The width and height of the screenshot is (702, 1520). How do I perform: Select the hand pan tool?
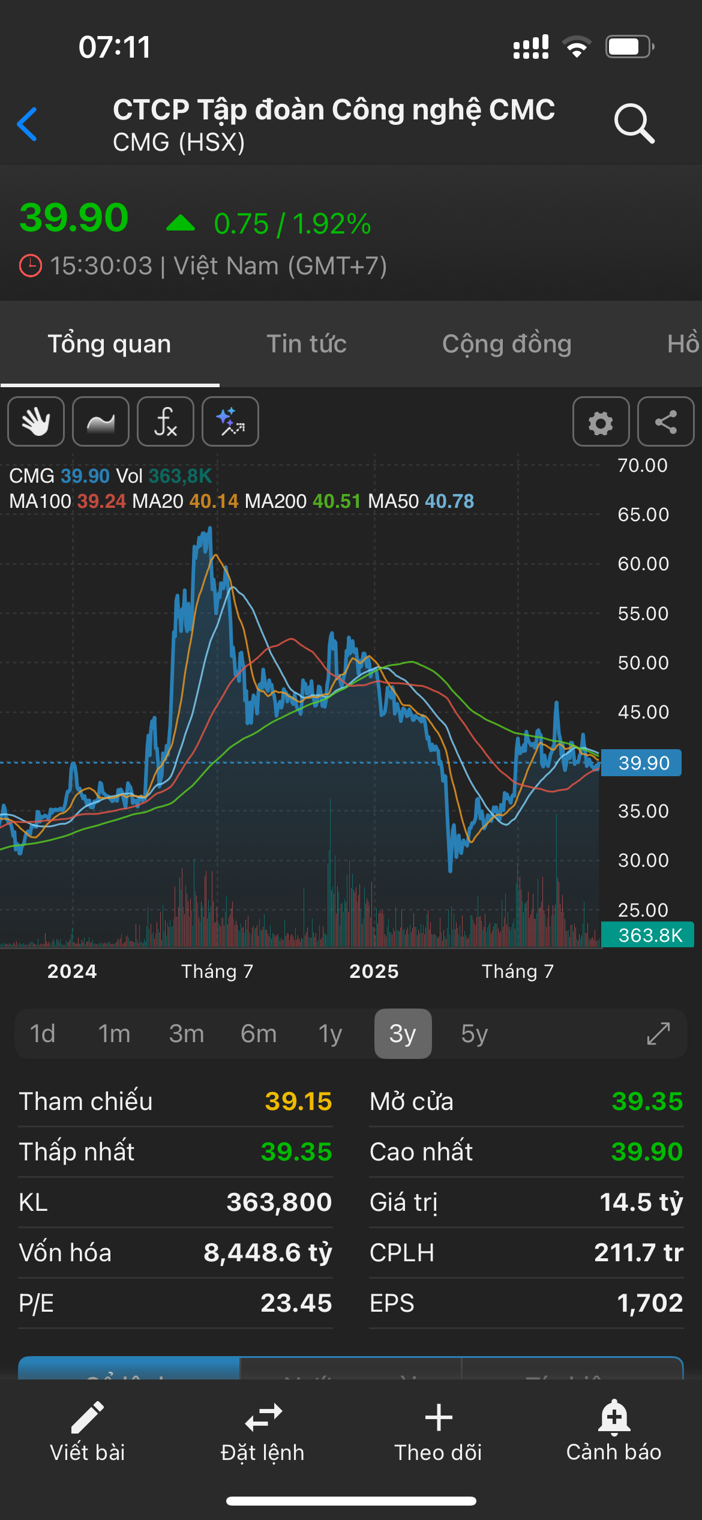point(36,421)
